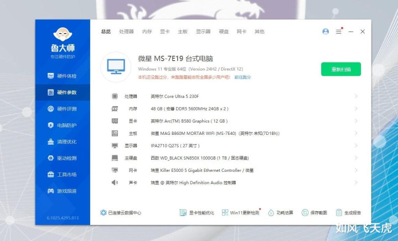Open 游戏频道 game section
The width and height of the screenshot is (398, 241).
click(62, 191)
